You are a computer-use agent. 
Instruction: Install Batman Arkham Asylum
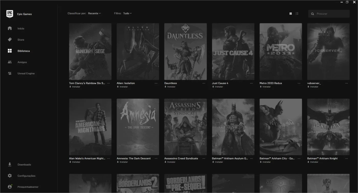(217, 162)
